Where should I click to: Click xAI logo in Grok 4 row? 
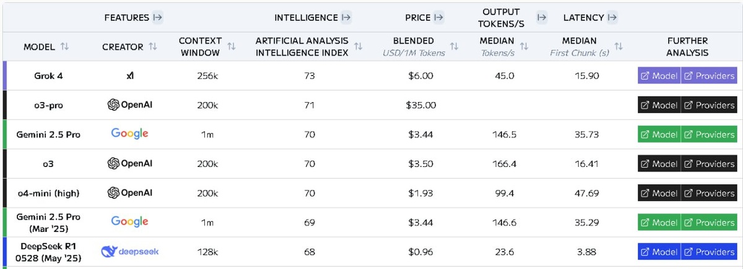coord(129,75)
